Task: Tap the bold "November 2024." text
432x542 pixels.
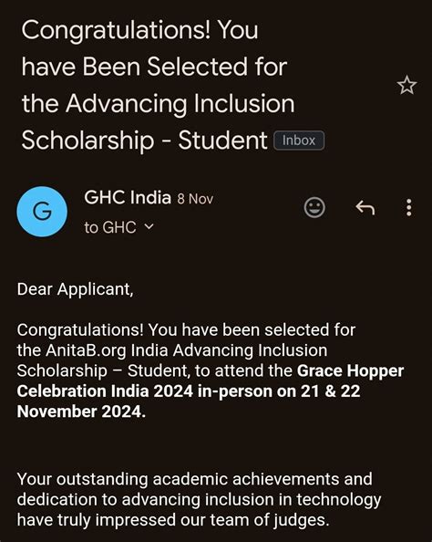Action: pyautogui.click(x=81, y=412)
